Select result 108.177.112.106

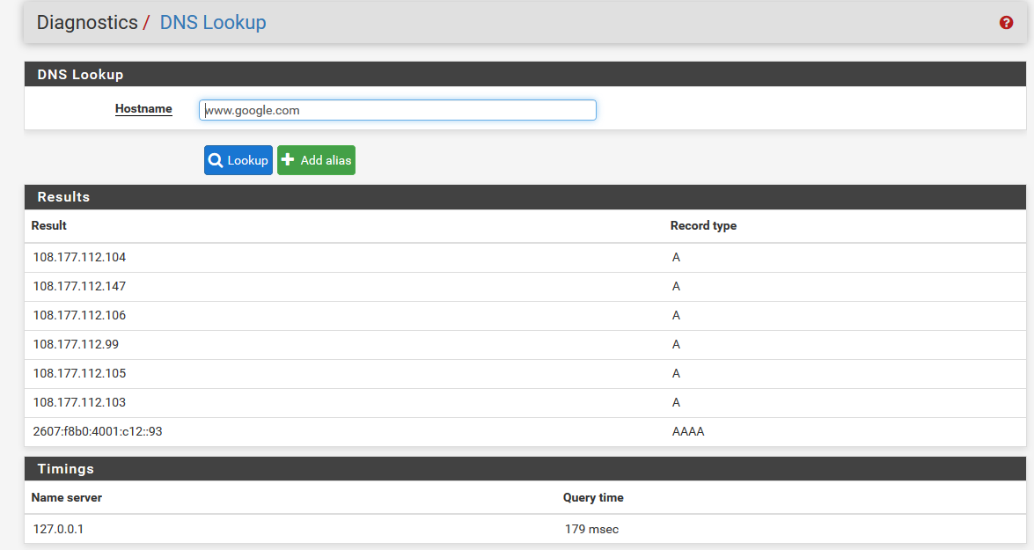tap(79, 315)
